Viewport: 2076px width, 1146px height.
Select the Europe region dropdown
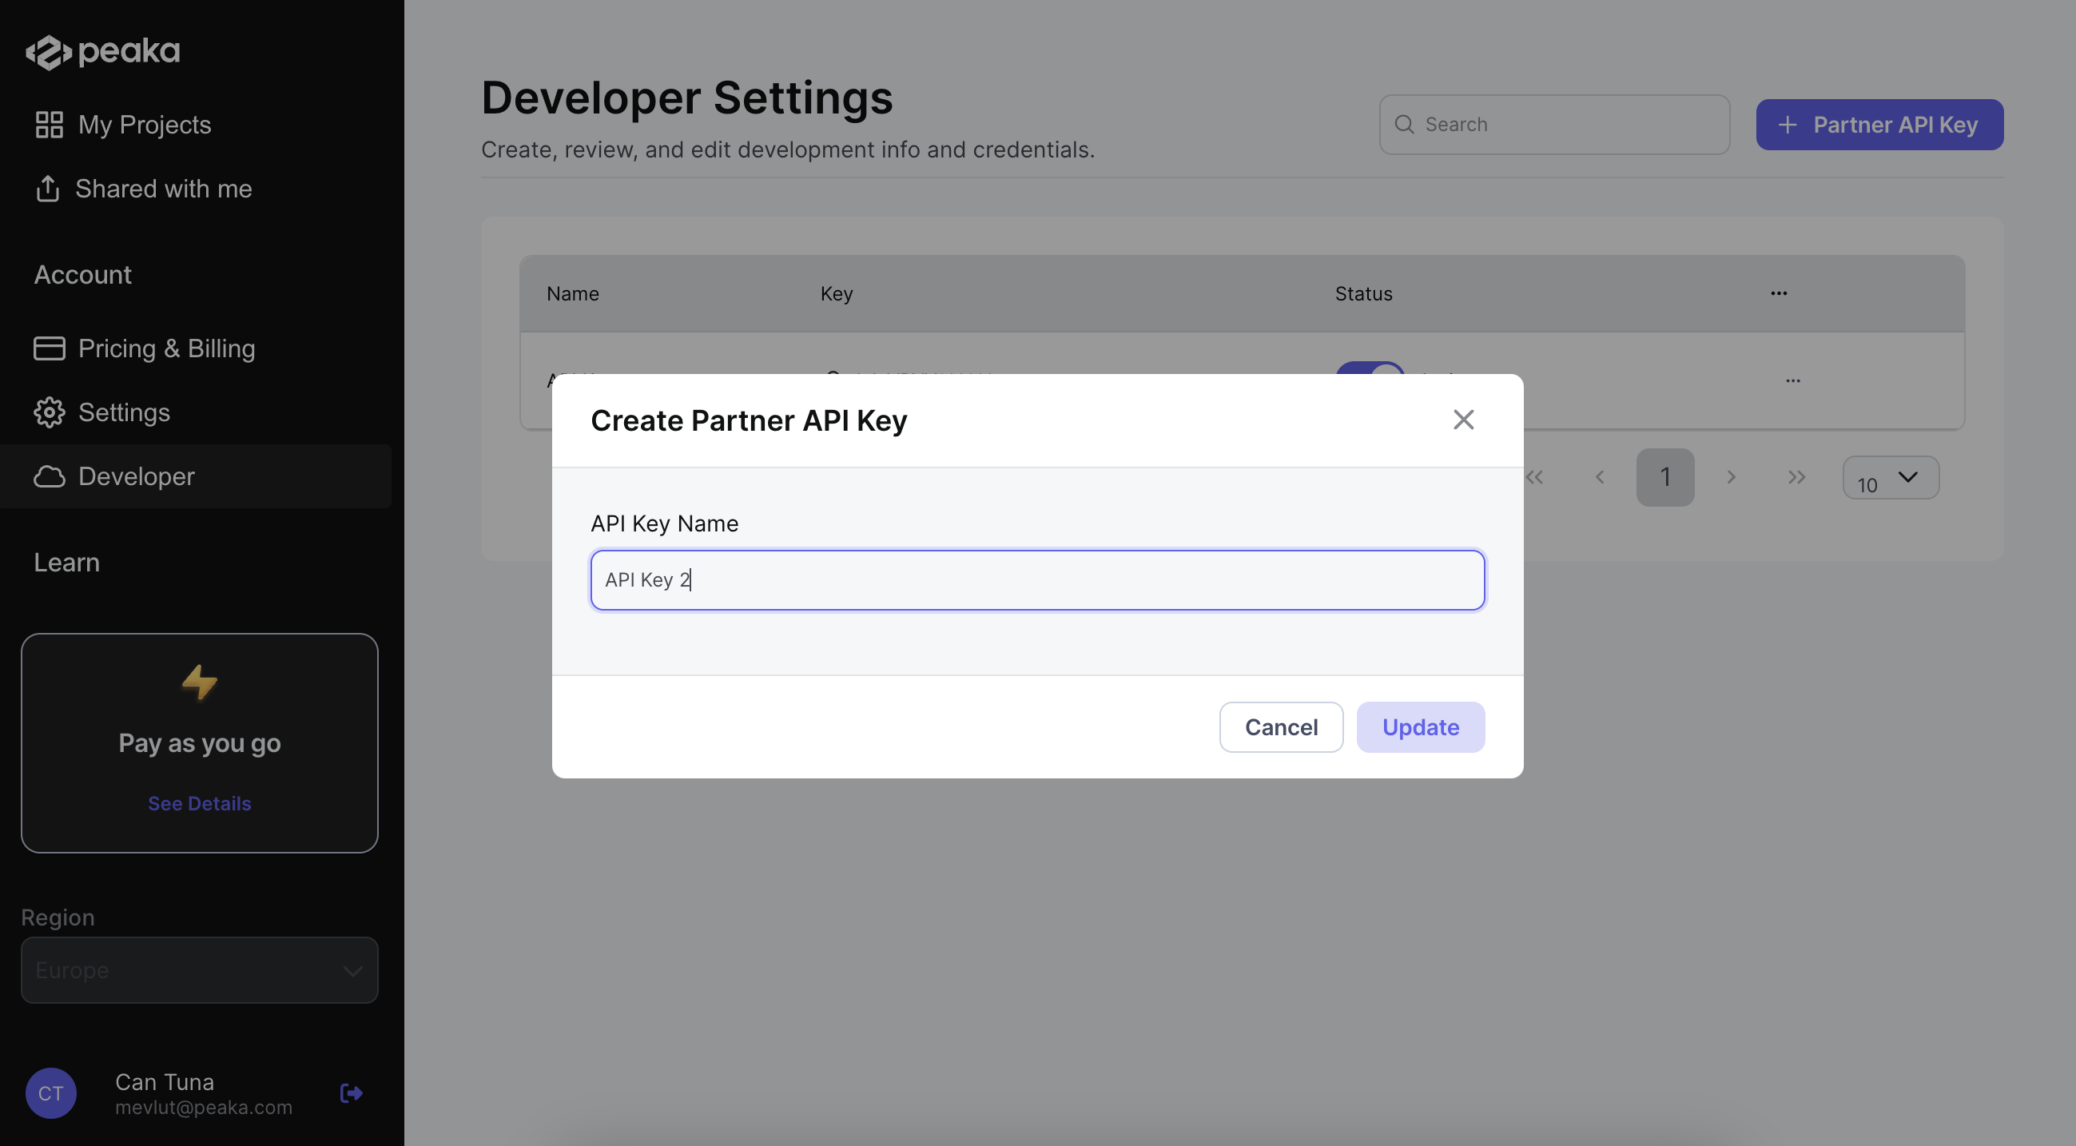point(199,969)
